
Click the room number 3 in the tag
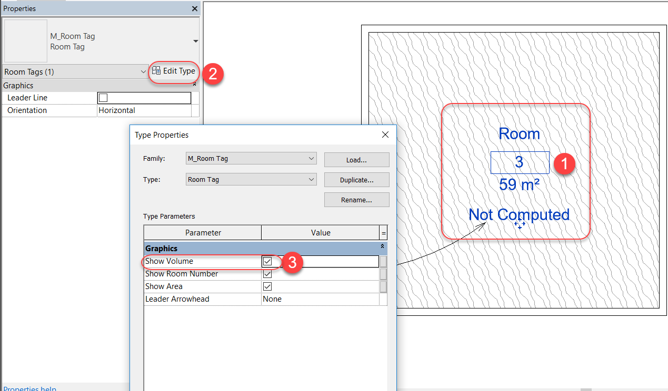pyautogui.click(x=519, y=162)
